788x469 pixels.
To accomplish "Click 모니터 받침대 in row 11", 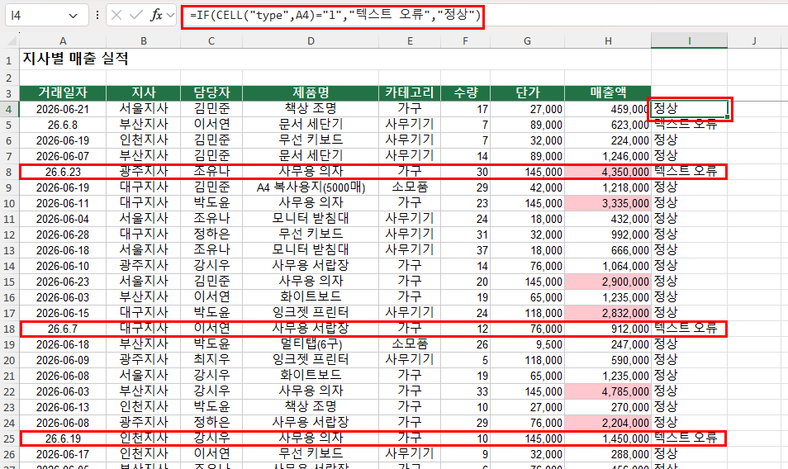I will pyautogui.click(x=311, y=219).
